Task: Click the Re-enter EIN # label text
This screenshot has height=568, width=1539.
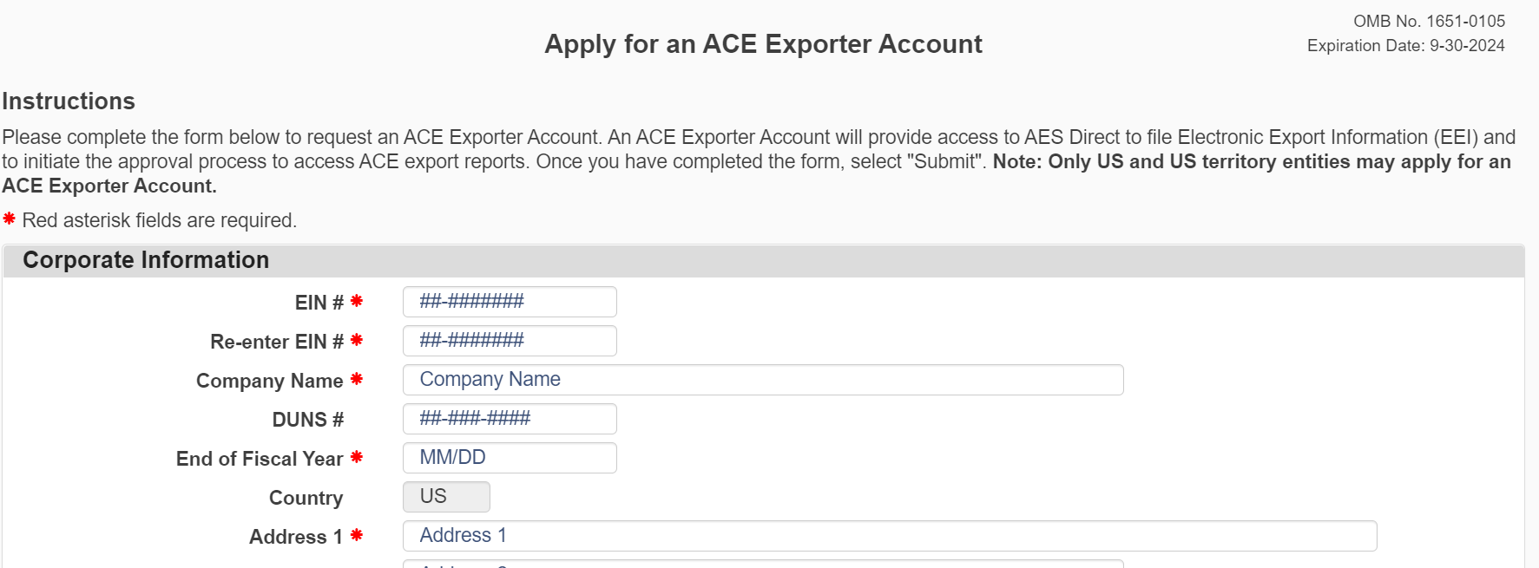Action: [276, 342]
